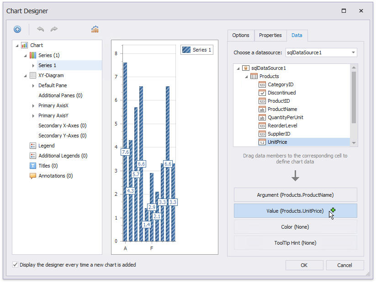Click the XY-Diagram grid icon
Screen dimensions: 376x283
(33, 75)
